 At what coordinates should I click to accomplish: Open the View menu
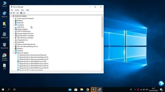point(22,10)
